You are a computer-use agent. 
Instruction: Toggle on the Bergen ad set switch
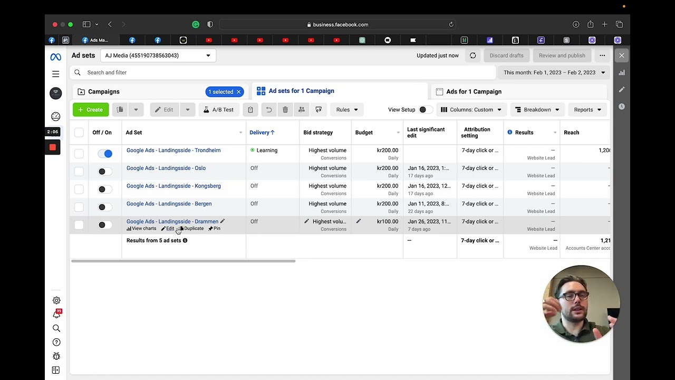pos(105,207)
